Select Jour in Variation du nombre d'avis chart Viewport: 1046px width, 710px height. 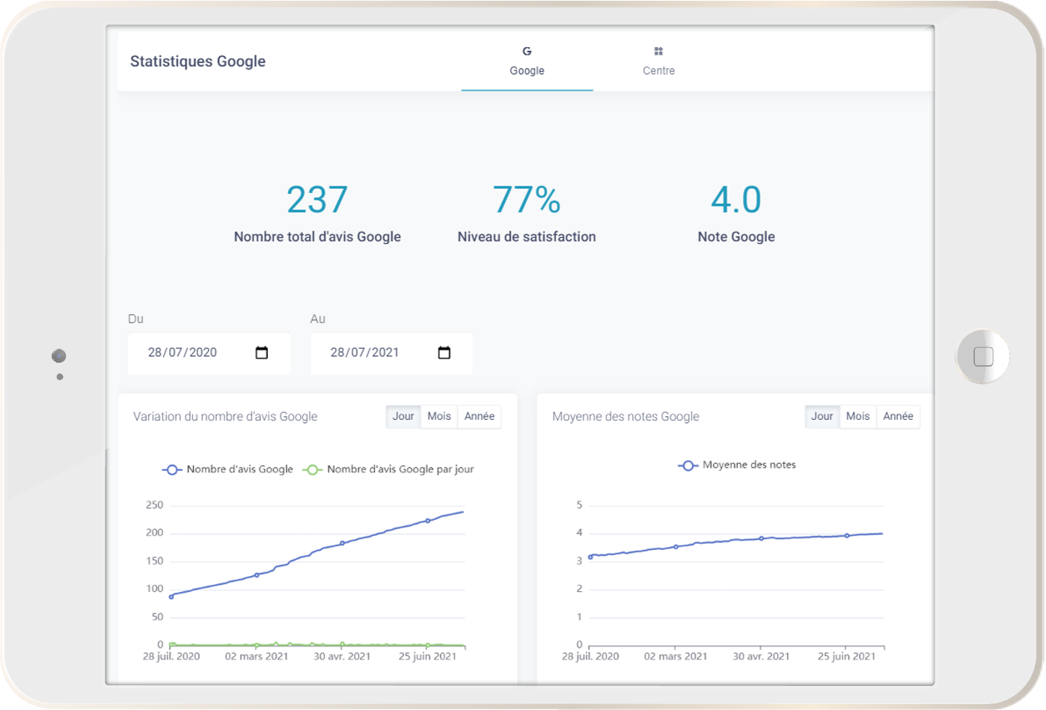tap(403, 417)
